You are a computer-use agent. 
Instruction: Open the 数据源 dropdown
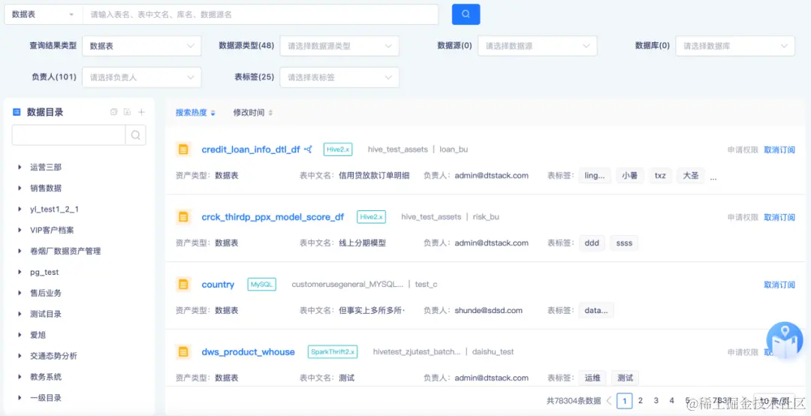[538, 46]
